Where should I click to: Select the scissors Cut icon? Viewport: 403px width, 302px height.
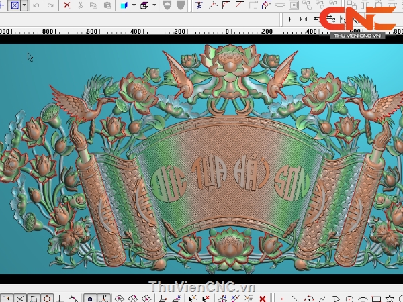(81, 5)
